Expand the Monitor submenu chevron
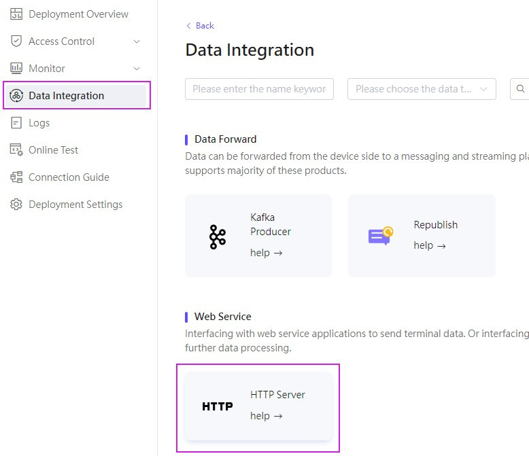Screen dimensions: 529x456 pyautogui.click(x=137, y=69)
